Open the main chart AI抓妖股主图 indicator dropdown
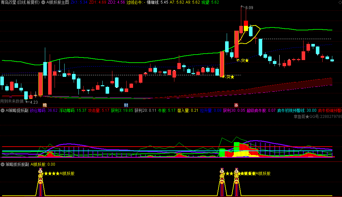The height and width of the screenshot is (197, 342). pos(43,2)
